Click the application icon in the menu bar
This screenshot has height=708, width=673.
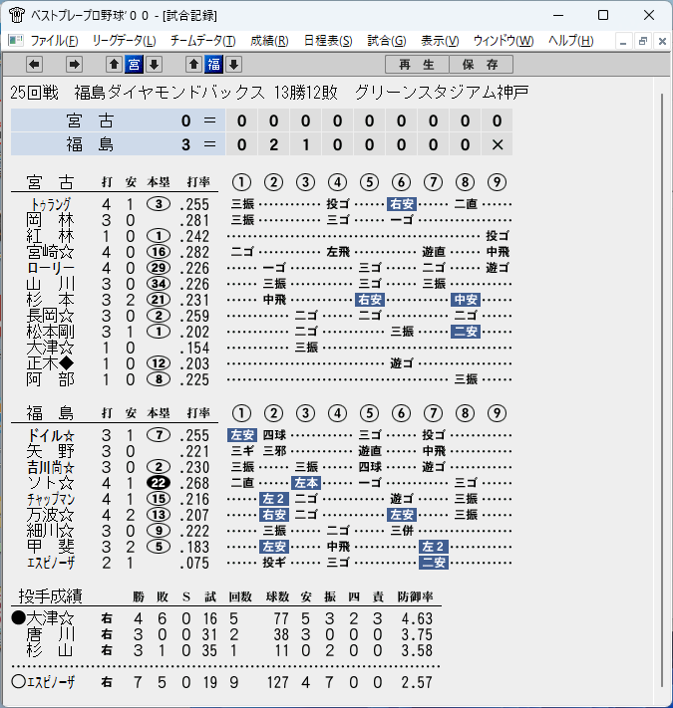[15, 41]
